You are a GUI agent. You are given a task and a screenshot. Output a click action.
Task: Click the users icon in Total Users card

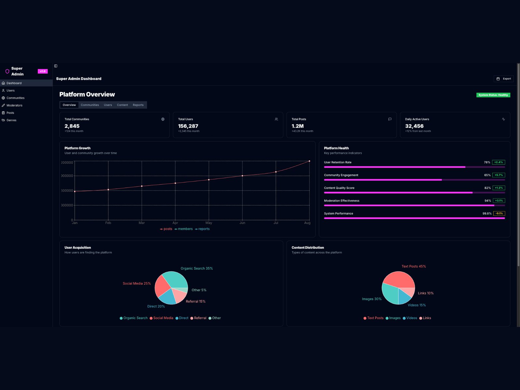276,119
